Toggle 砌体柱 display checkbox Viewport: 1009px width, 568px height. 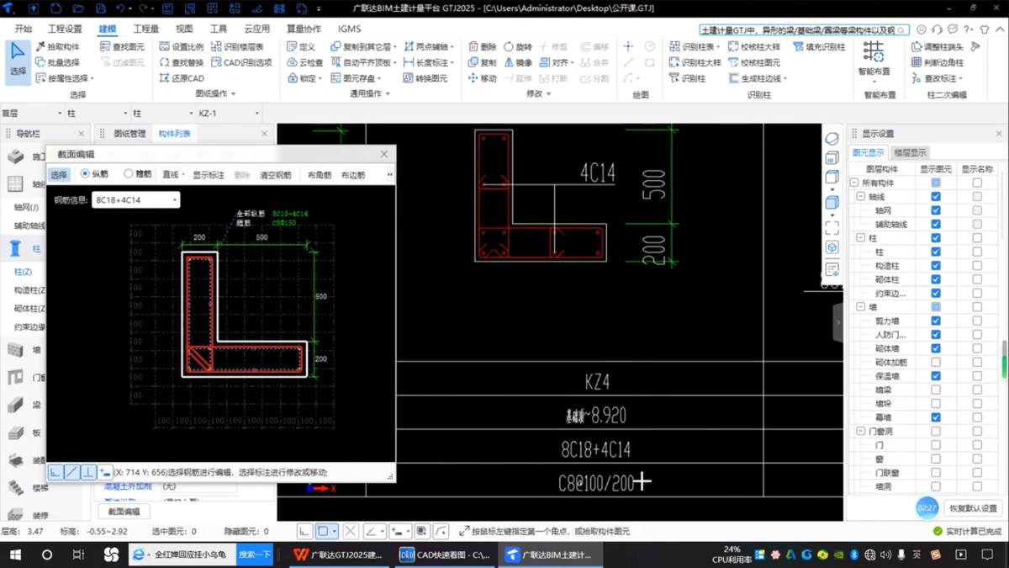[936, 279]
